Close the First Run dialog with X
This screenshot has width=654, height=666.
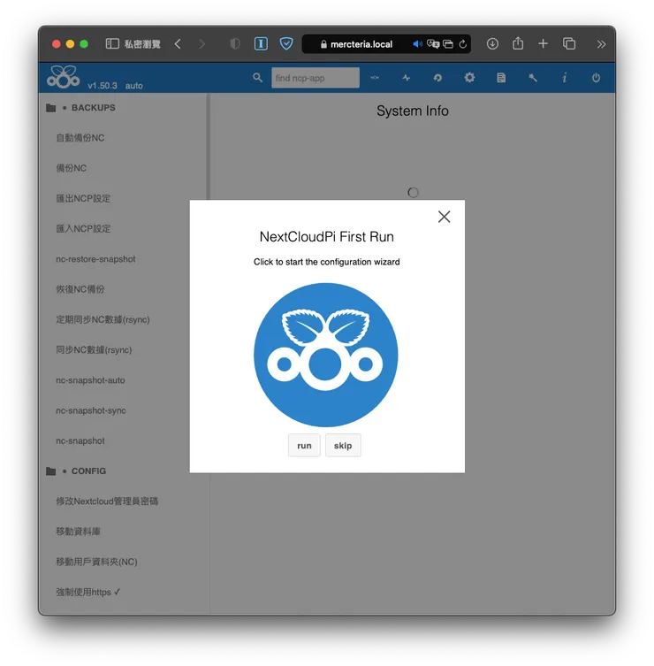pos(444,217)
